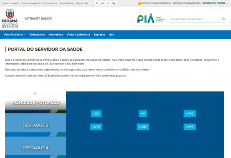Collapse the highlights list with up chevron
The height and width of the screenshot is (158, 231).
tap(35, 93)
